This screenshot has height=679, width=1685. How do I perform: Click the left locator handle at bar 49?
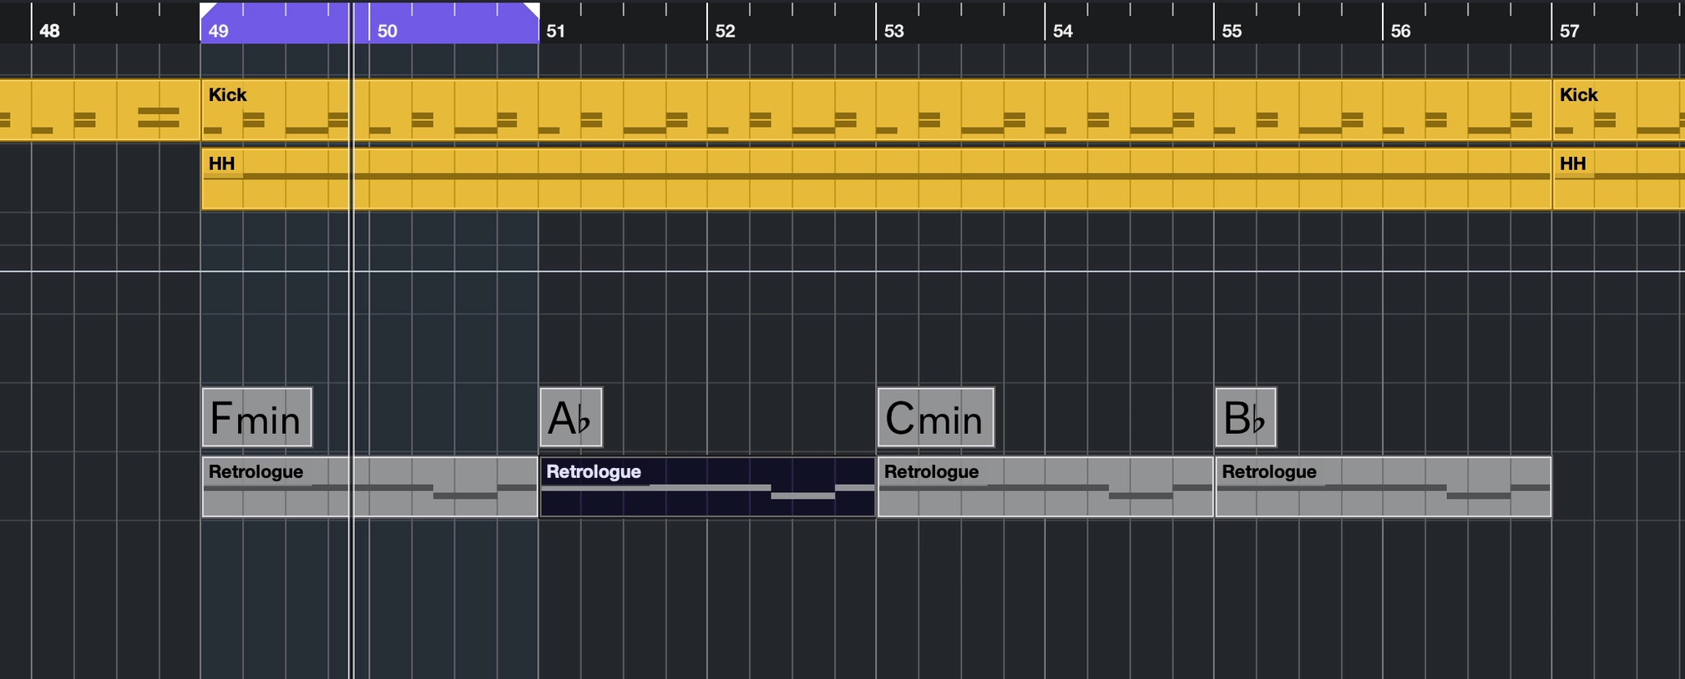[207, 10]
